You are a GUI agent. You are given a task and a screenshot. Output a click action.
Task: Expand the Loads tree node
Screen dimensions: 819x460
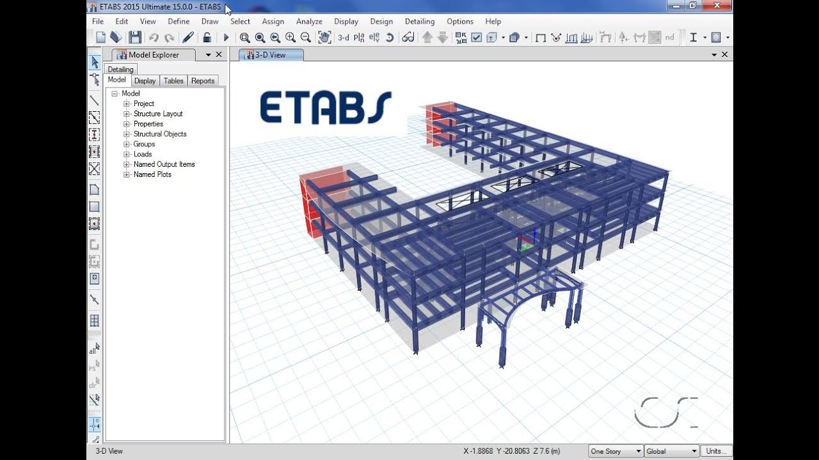(127, 154)
